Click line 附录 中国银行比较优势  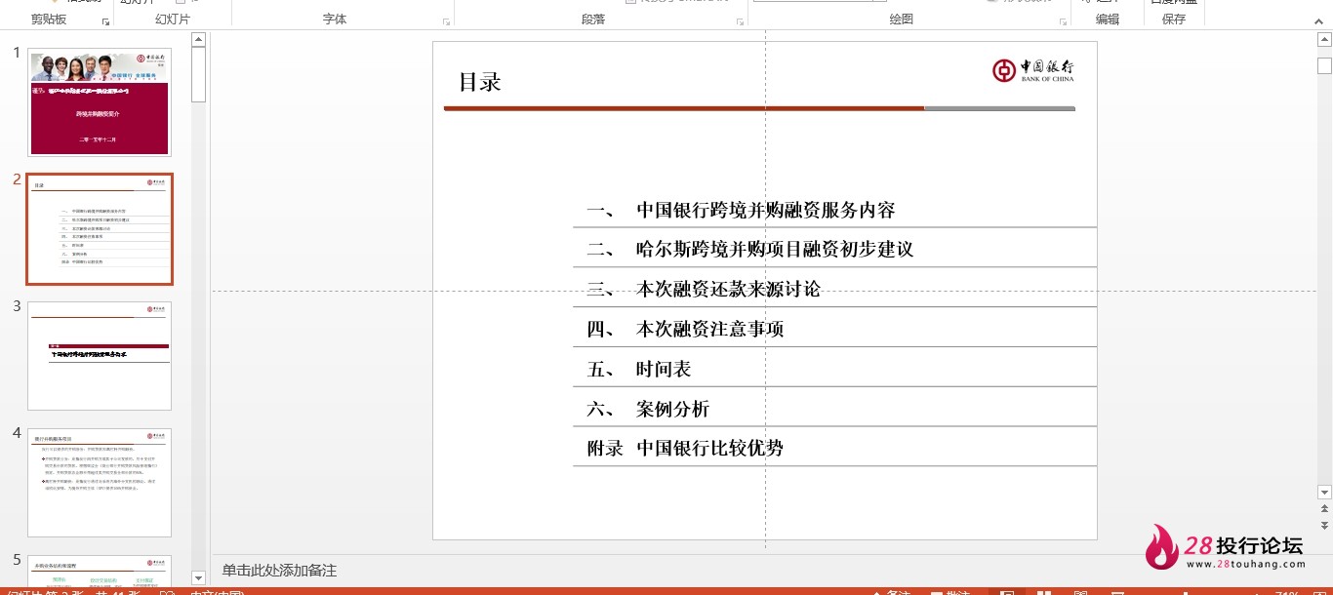(685, 448)
